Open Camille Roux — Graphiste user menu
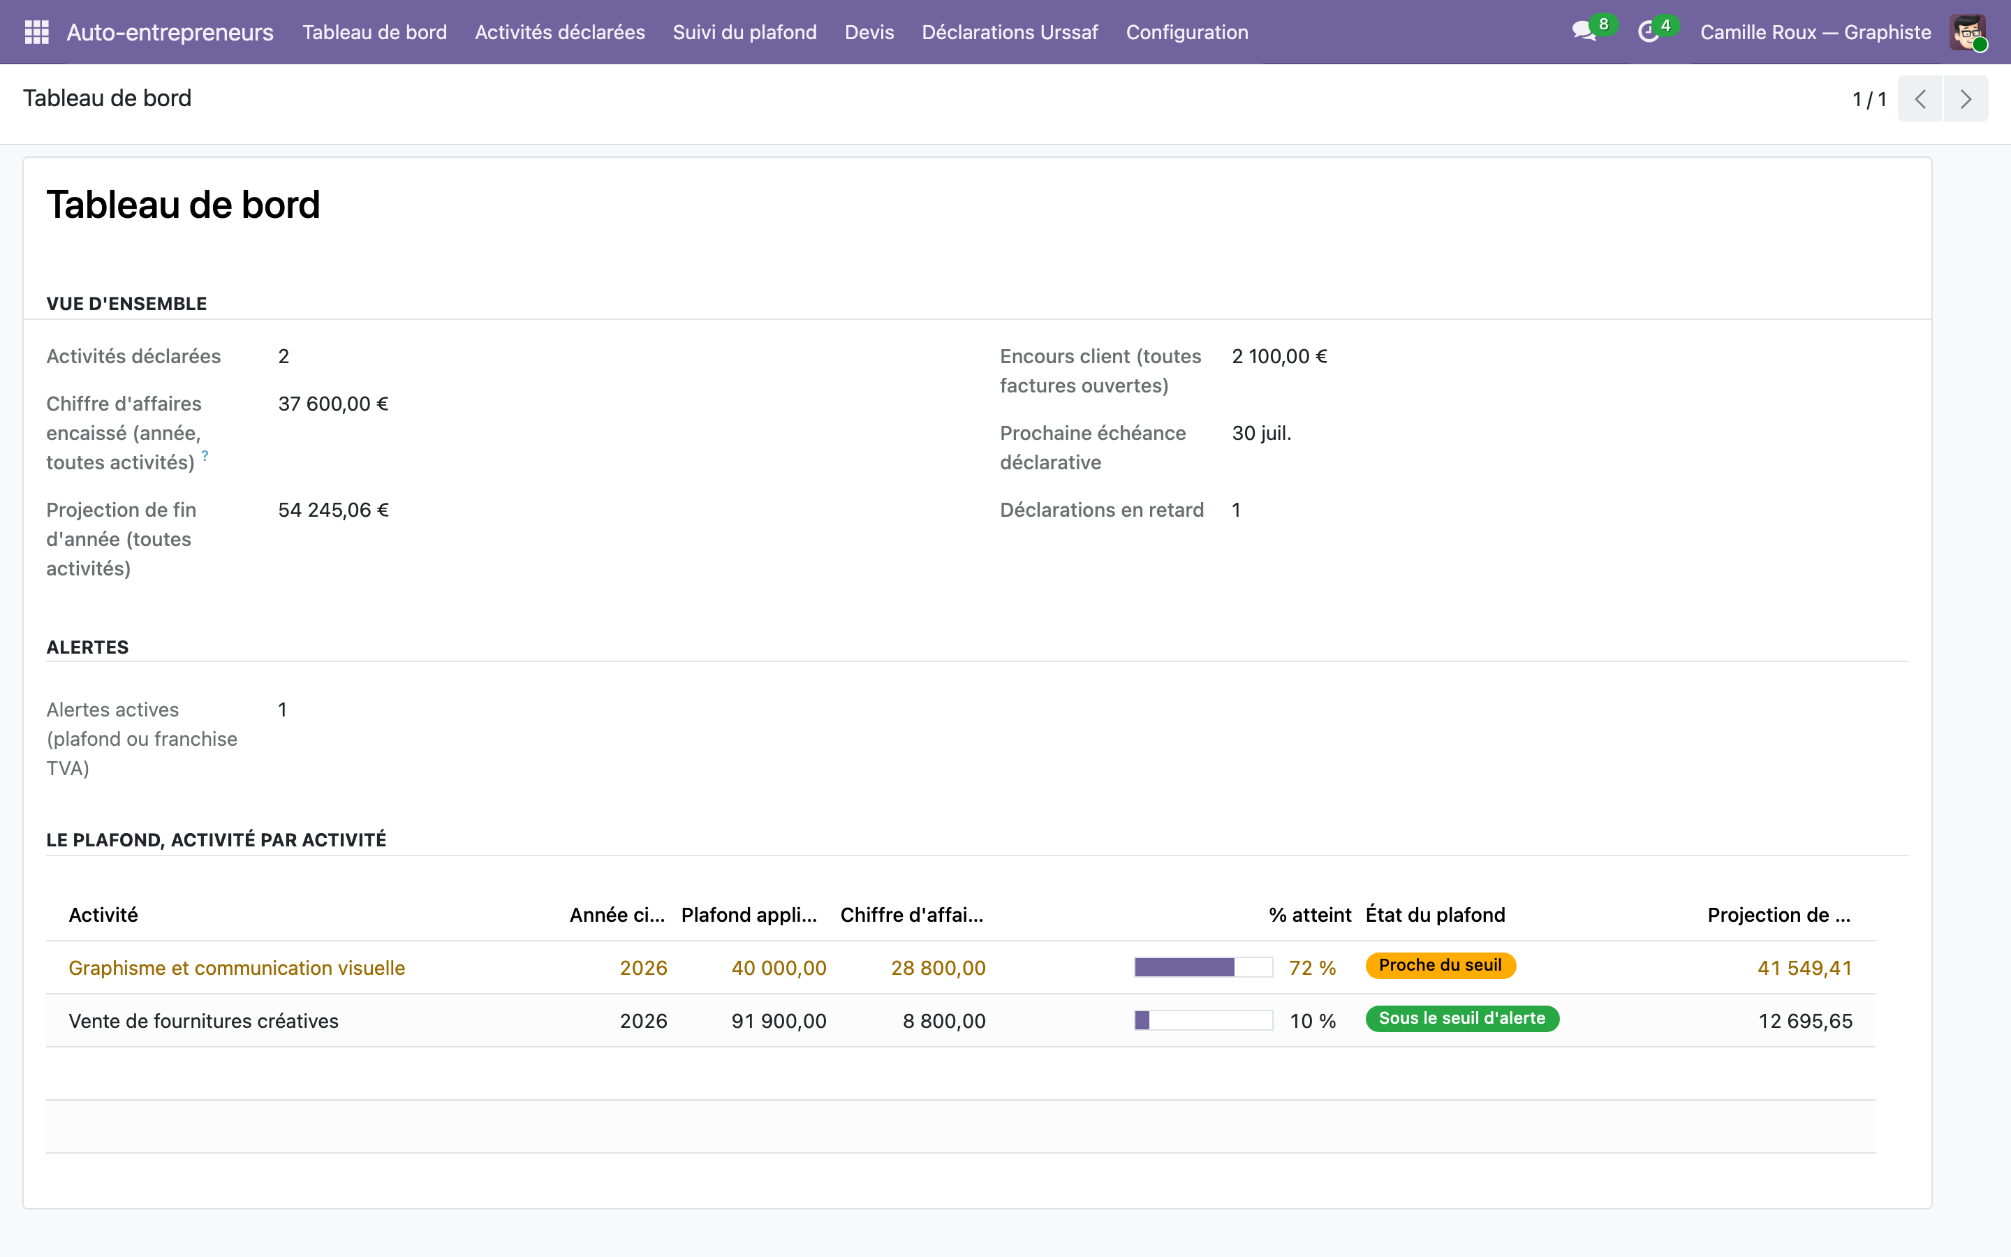Viewport: 2011px width, 1257px height. point(1815,32)
